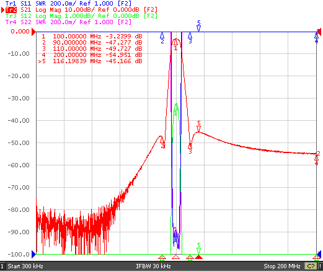
Task: Select the Tr4 S22 SWR trace label
Action: pyautogui.click(x=68, y=22)
